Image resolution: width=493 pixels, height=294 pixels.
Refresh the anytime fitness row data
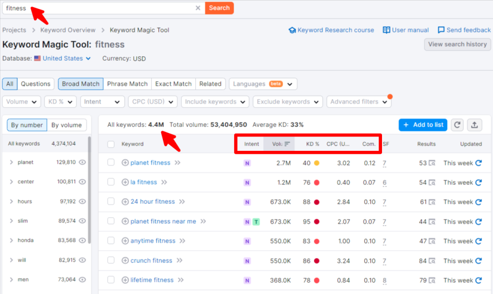pos(478,241)
